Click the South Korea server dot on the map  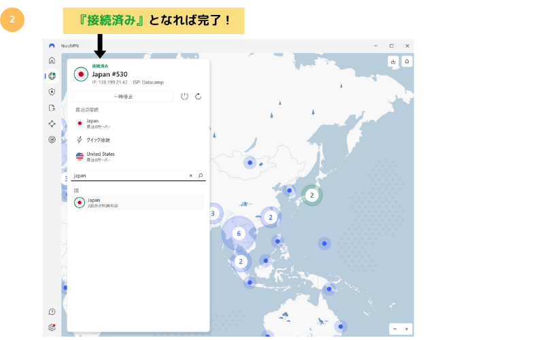(x=290, y=190)
